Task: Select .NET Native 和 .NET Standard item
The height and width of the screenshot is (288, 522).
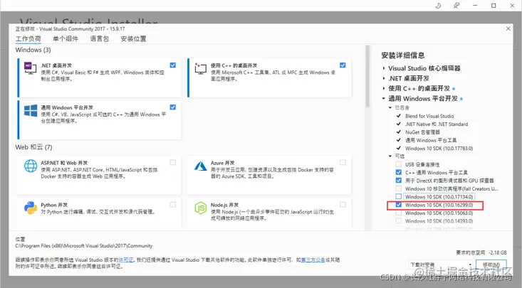Action: pos(437,124)
